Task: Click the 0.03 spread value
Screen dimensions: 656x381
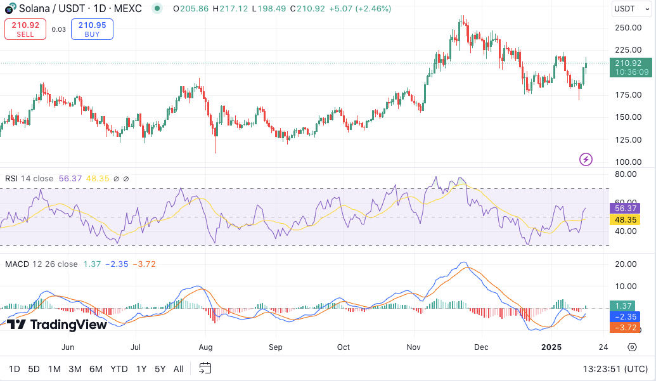Action: [58, 29]
